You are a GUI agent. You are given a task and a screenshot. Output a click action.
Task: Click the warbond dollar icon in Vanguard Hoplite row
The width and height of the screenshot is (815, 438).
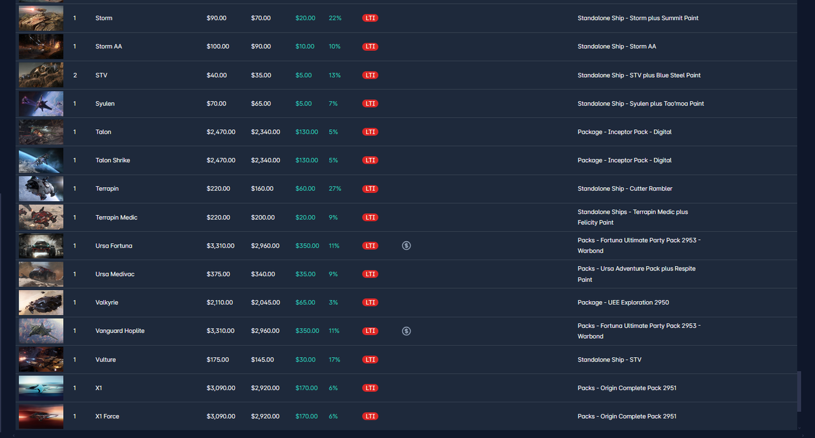tap(406, 331)
